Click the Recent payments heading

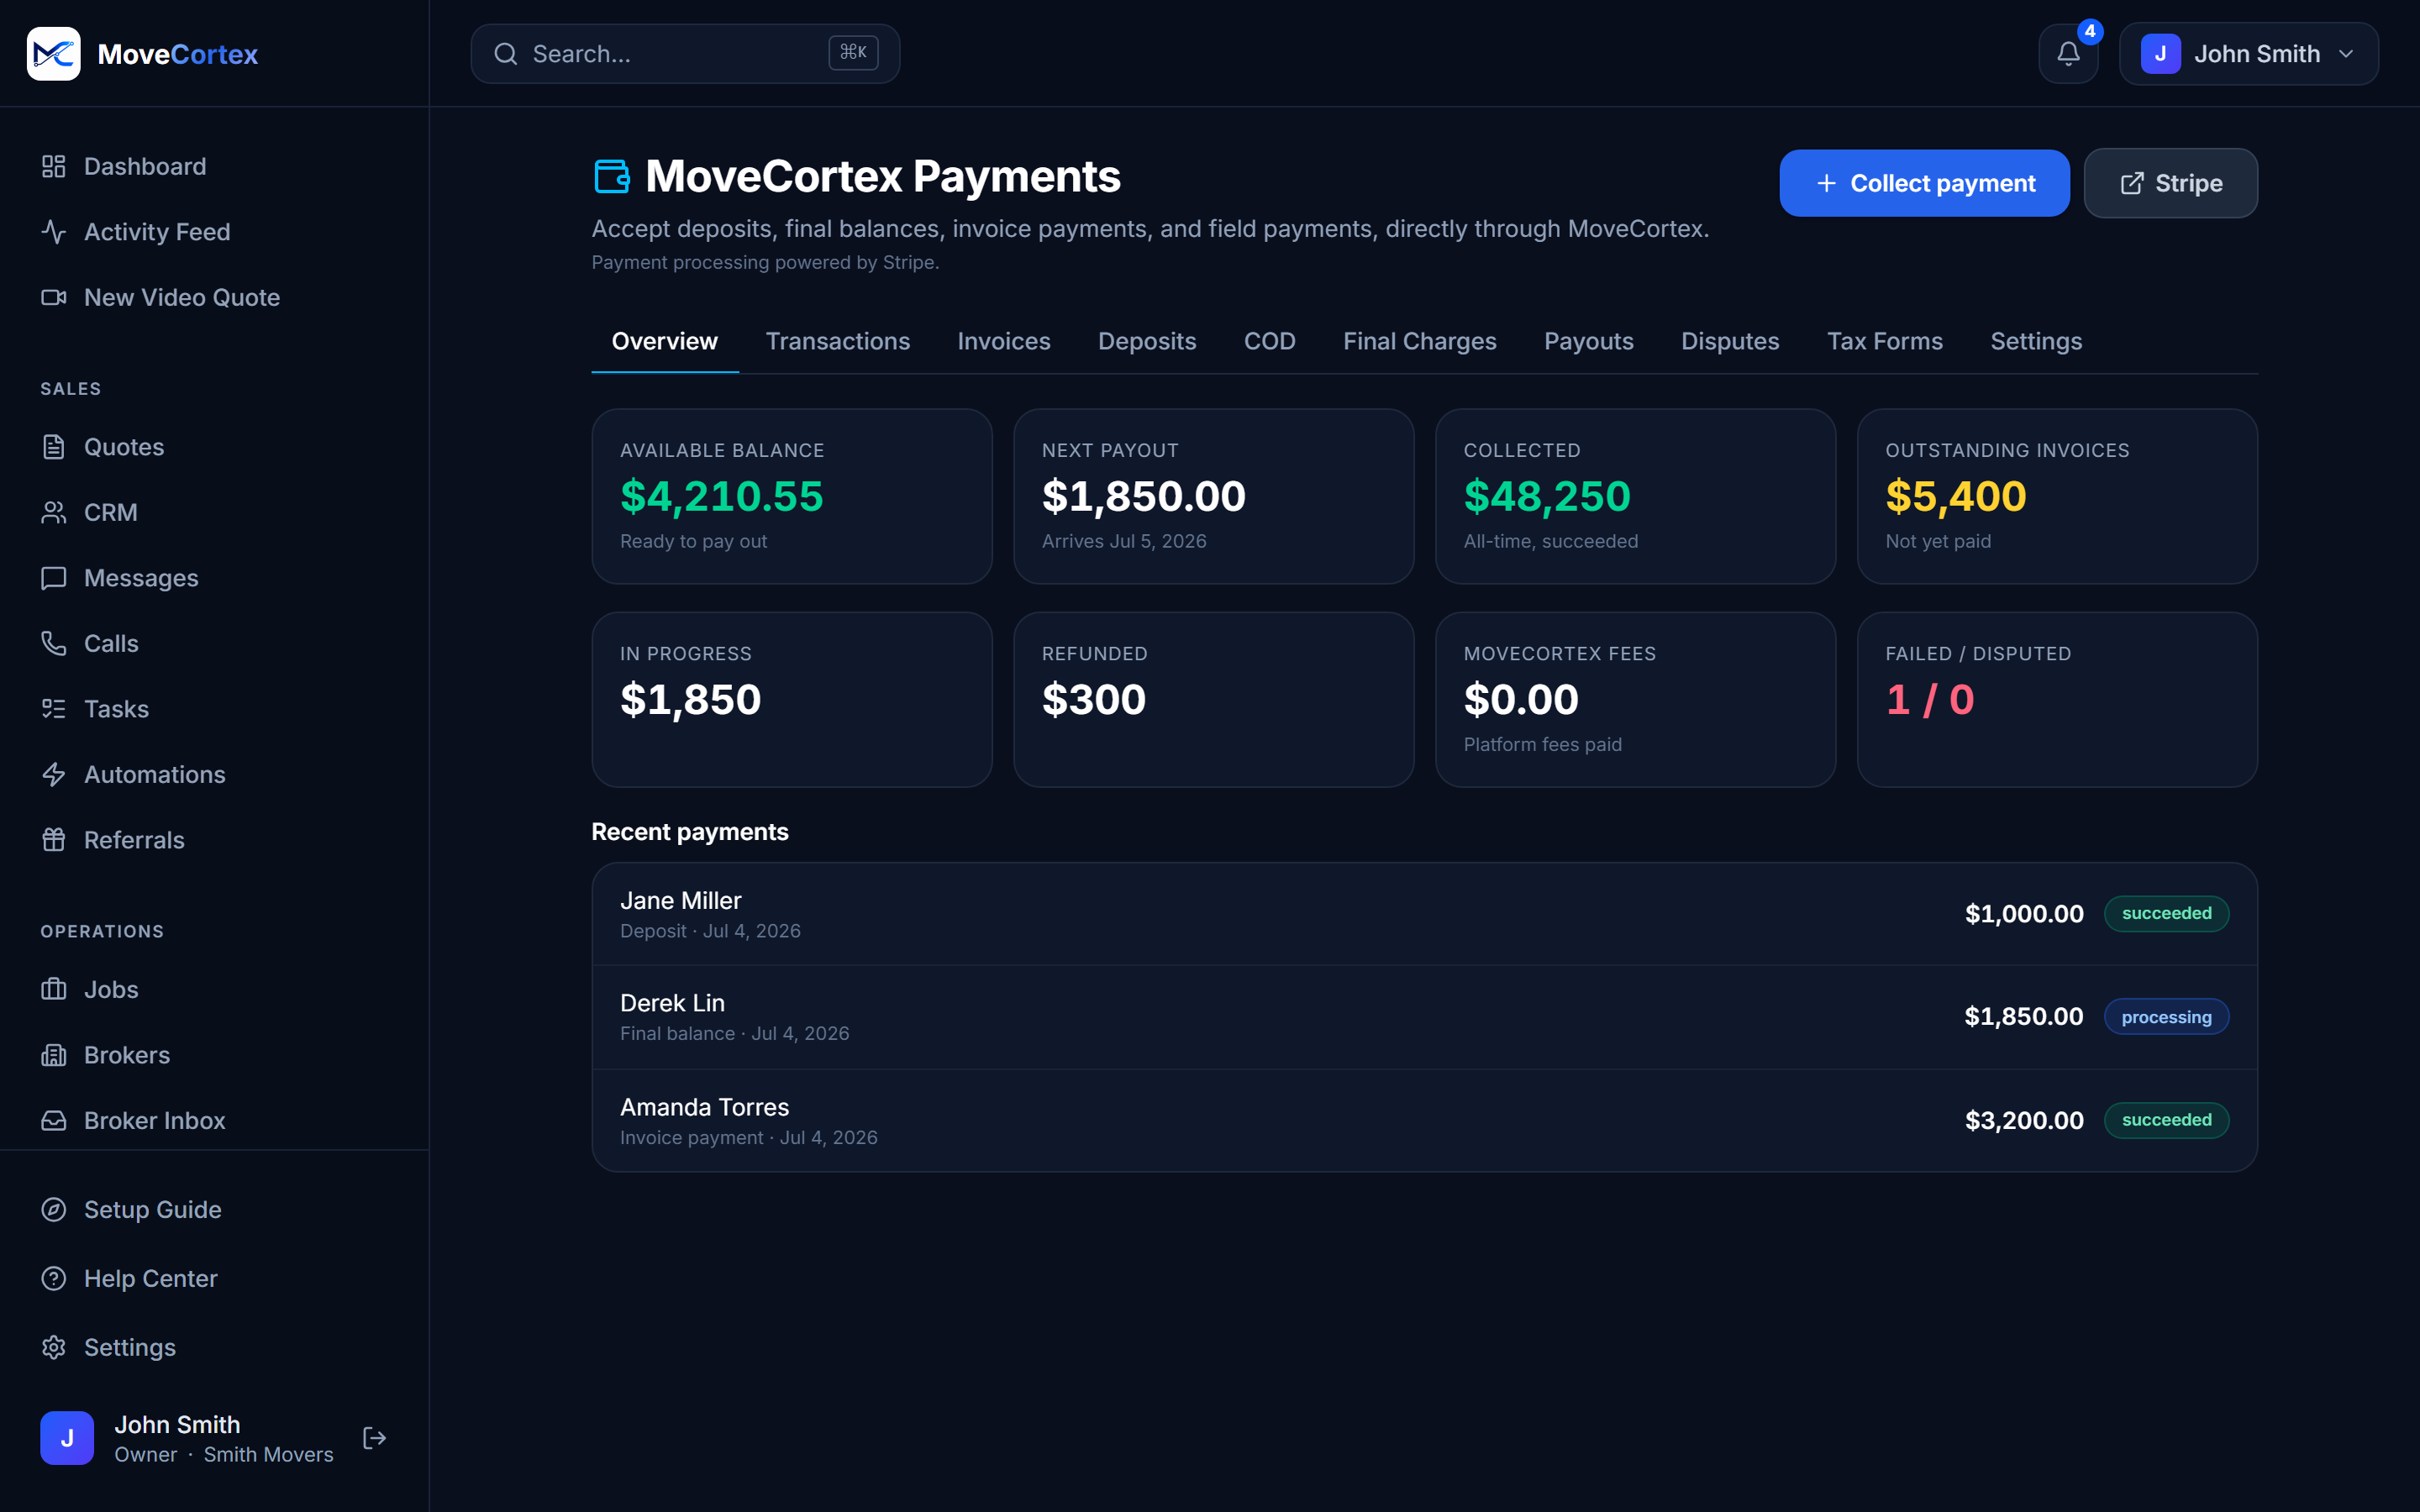click(690, 832)
